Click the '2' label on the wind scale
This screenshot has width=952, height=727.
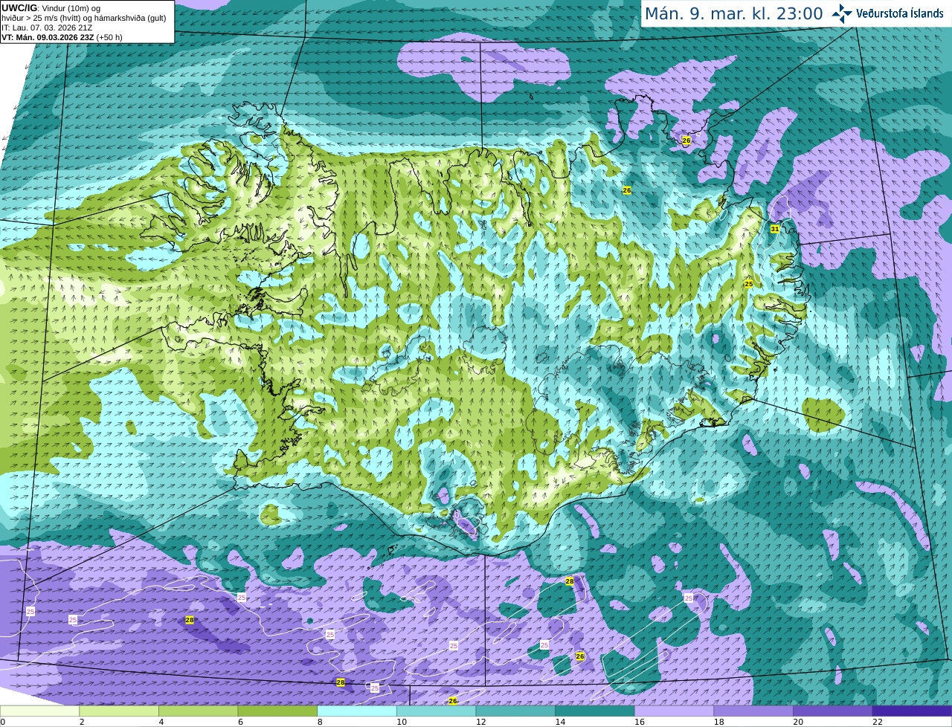81,722
